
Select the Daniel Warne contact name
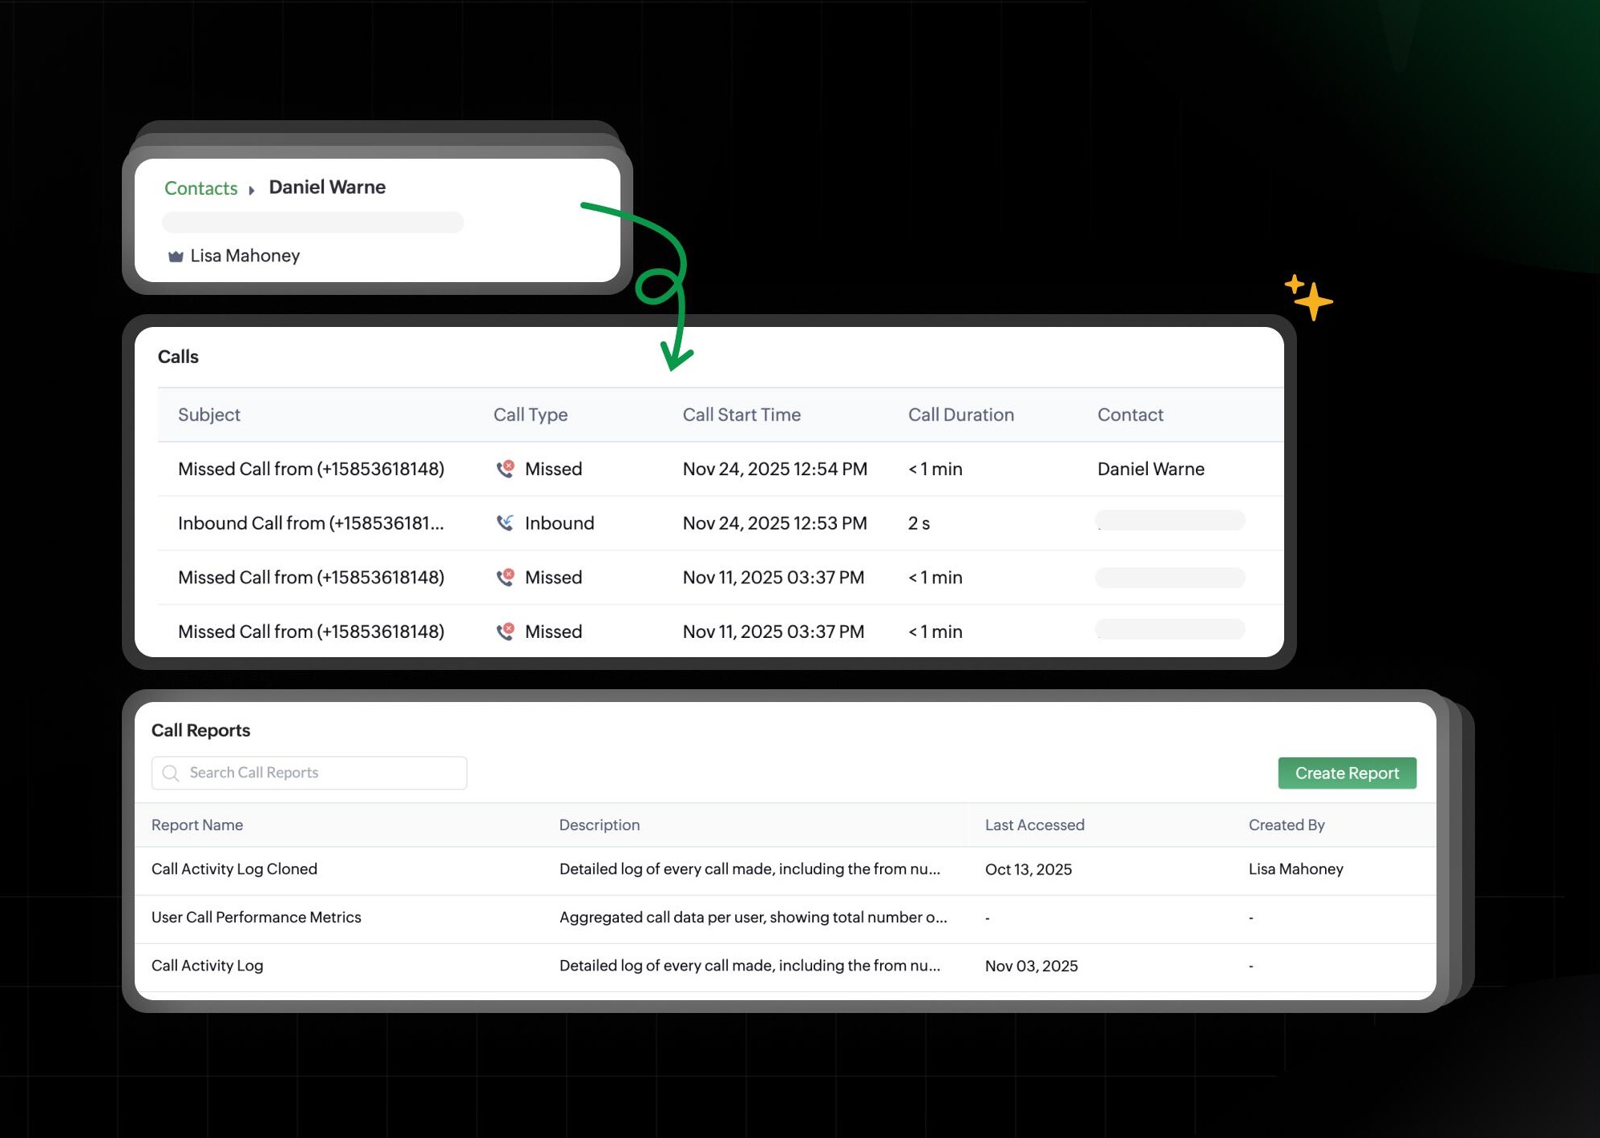tap(325, 187)
